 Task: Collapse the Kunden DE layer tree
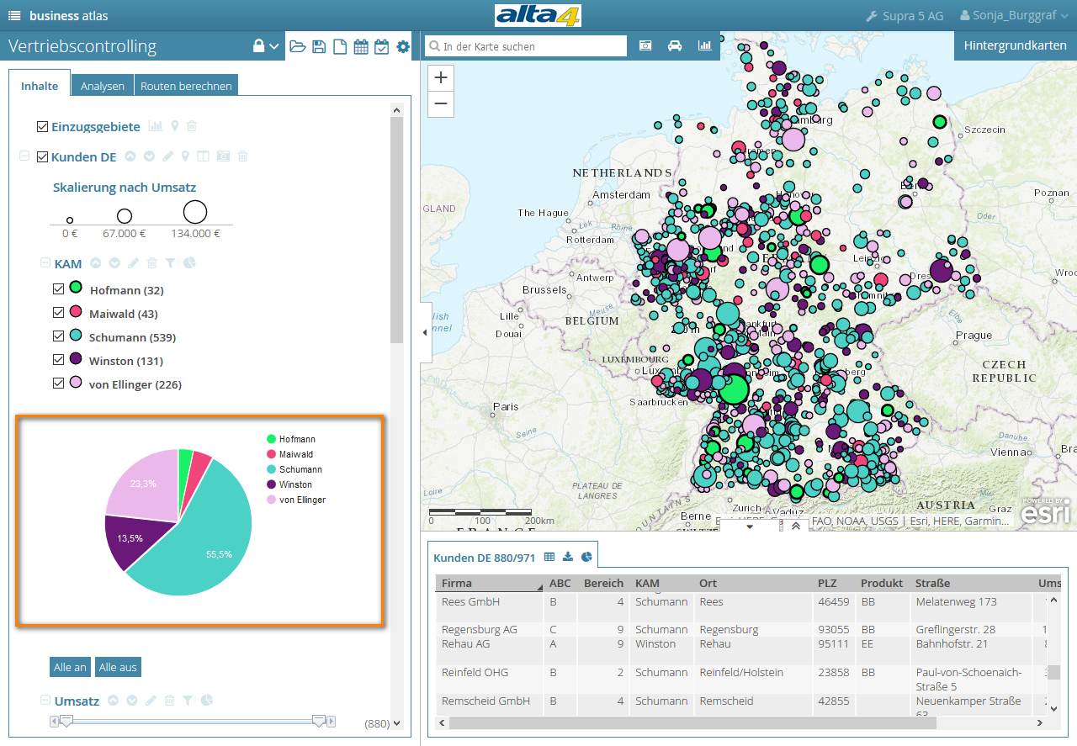coord(24,156)
